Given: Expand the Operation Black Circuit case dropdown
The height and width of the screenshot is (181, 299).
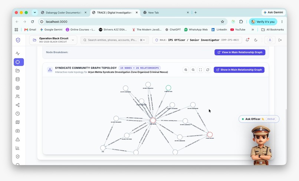Looking at the screenshot, I should tap(53, 40).
